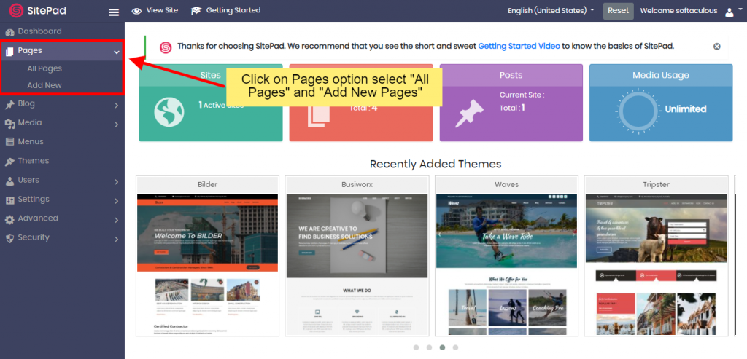Expand the Settings submenu arrow
Screen dimensions: 747x359
[x=117, y=200]
